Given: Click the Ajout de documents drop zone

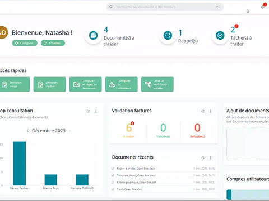Looking at the screenshot, I should pyautogui.click(x=248, y=143).
